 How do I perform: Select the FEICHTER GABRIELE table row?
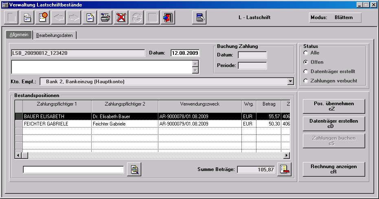click(x=57, y=123)
